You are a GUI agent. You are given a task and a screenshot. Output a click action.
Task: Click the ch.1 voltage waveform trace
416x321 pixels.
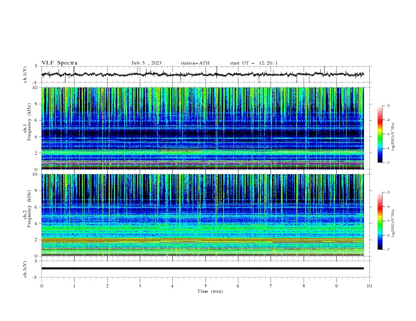click(x=202, y=74)
